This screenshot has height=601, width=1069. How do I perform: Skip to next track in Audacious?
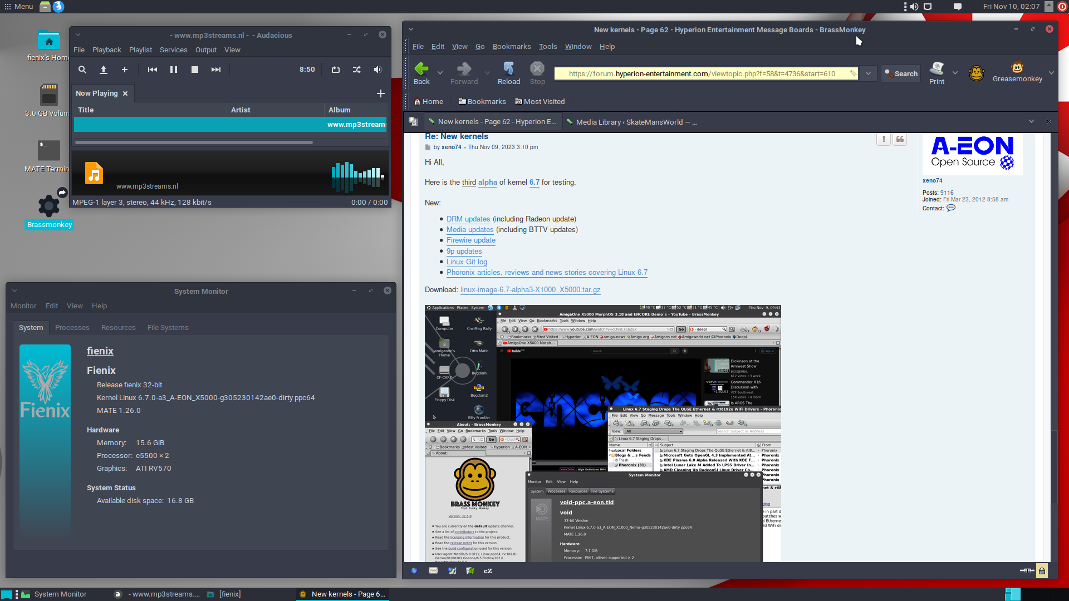point(216,70)
